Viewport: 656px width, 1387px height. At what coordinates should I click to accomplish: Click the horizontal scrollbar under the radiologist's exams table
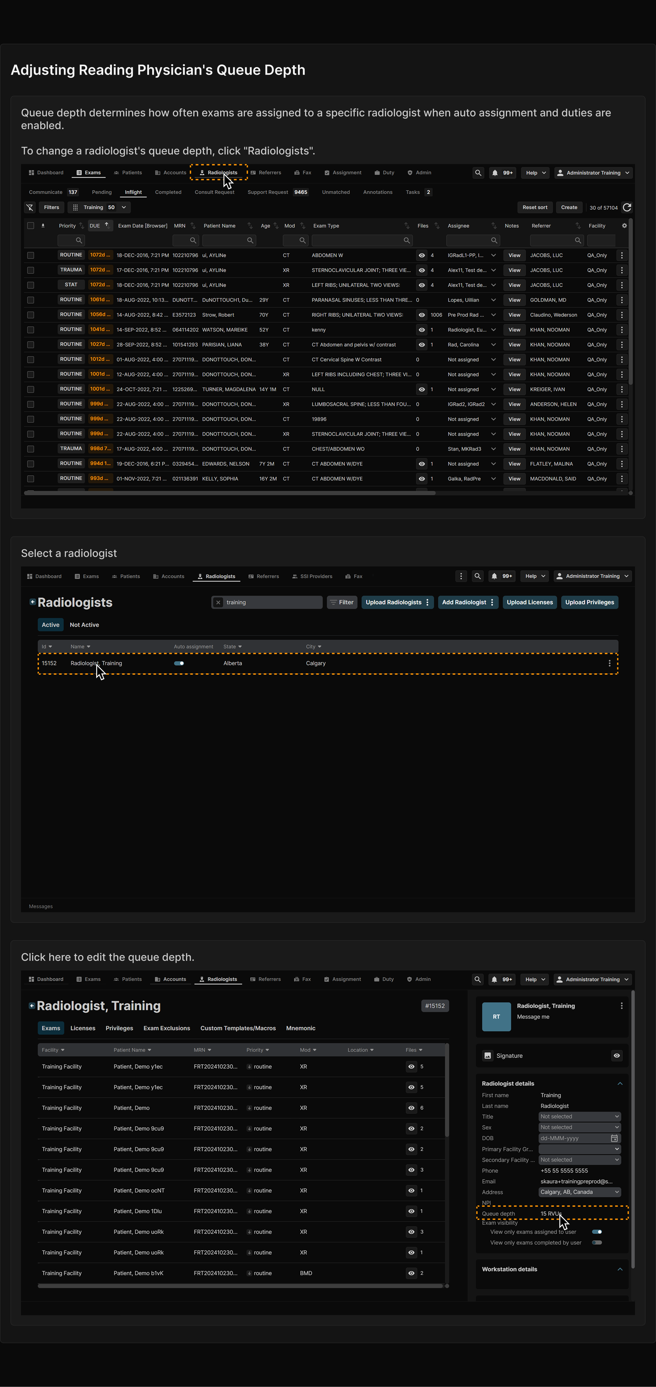pyautogui.click(x=240, y=1286)
